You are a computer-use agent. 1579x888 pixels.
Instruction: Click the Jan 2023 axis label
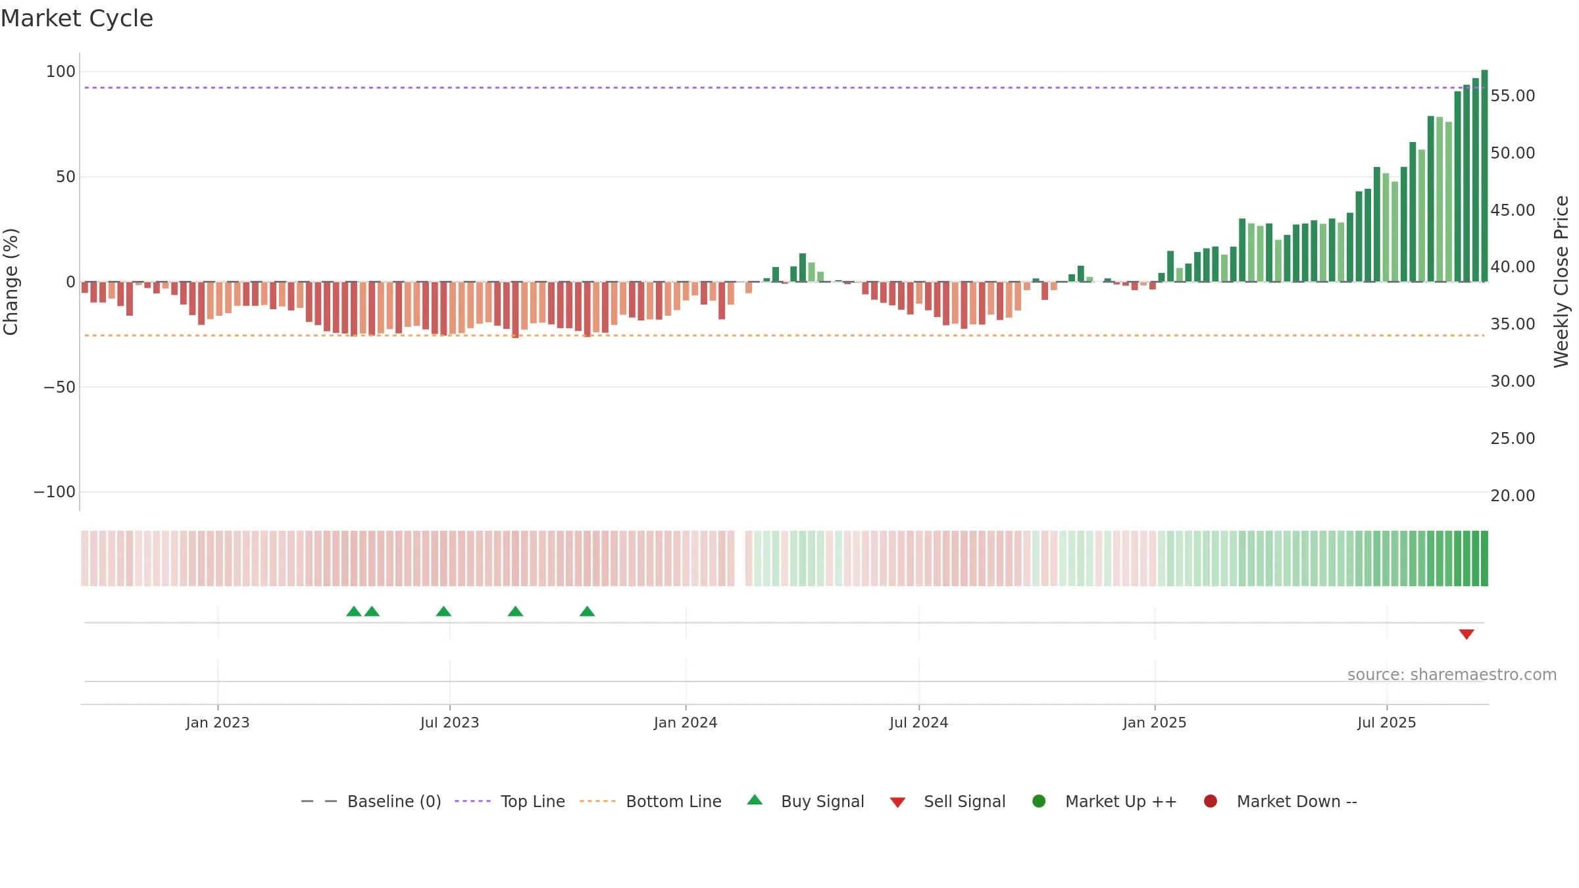tap(218, 723)
